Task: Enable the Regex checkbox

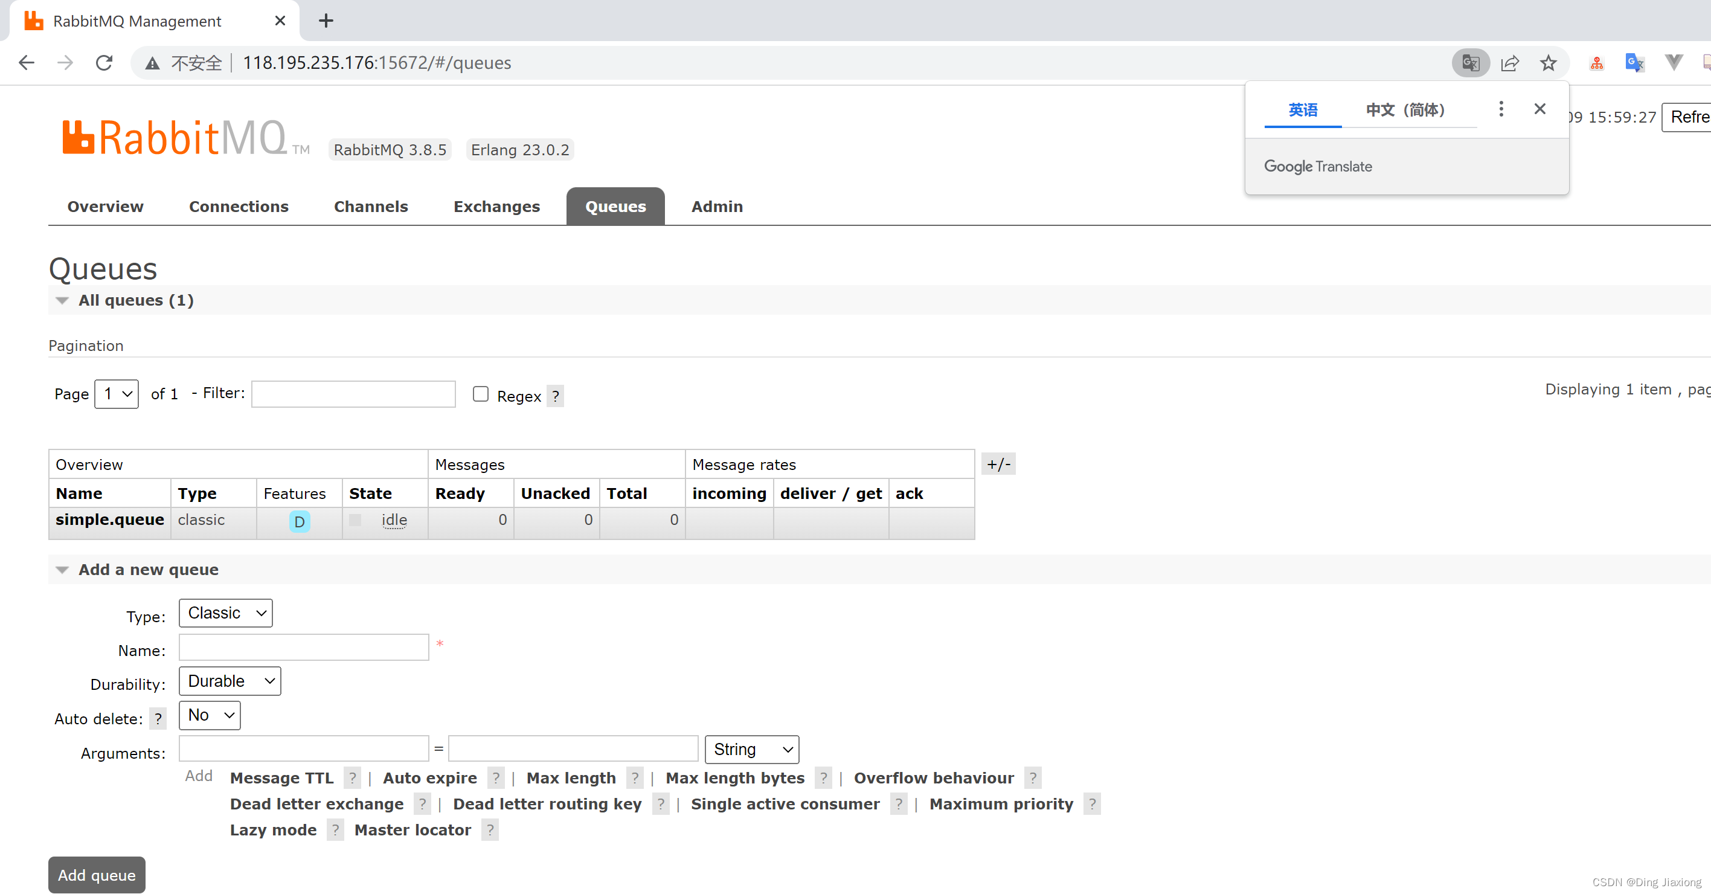Action: pos(480,394)
